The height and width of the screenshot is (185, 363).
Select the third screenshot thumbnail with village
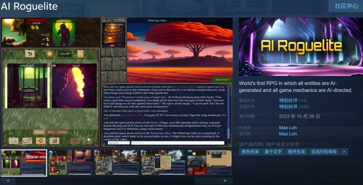(117, 163)
